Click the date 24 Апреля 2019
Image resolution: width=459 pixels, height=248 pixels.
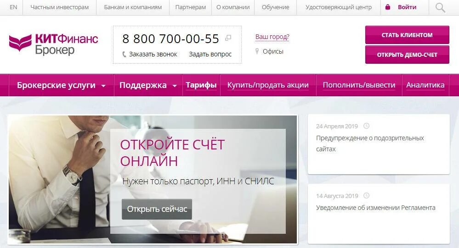(337, 126)
